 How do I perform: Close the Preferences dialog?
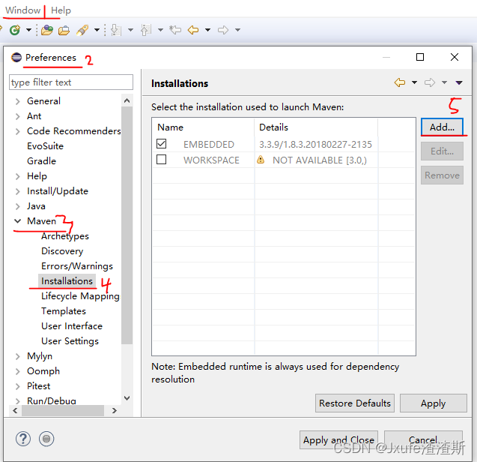click(x=455, y=57)
